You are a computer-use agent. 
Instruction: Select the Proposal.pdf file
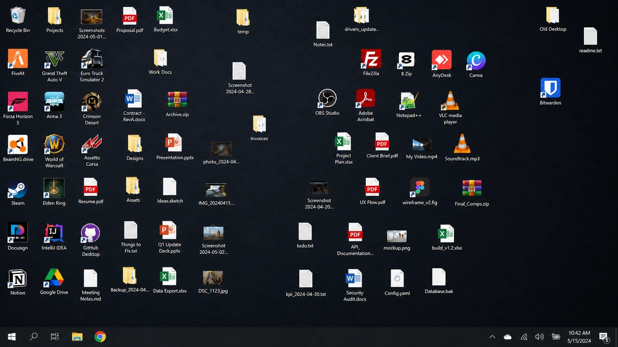(x=130, y=16)
